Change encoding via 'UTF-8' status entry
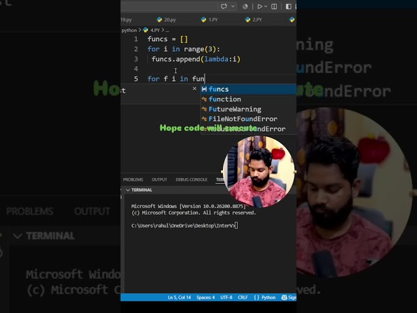 [226, 297]
